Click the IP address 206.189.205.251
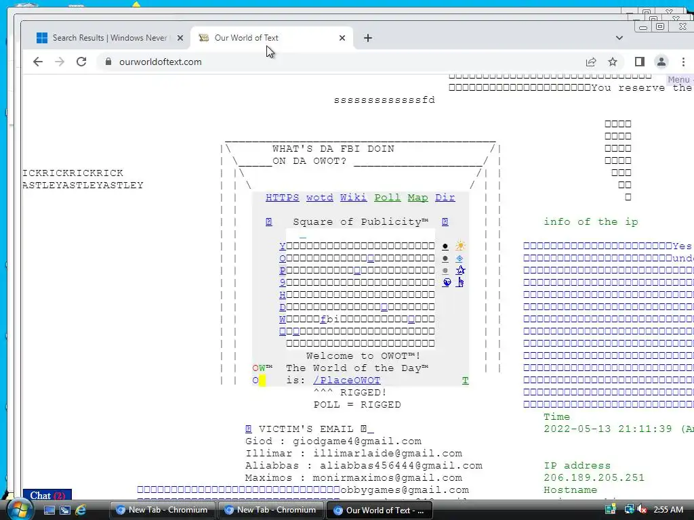The height and width of the screenshot is (520, 694). coord(594,477)
